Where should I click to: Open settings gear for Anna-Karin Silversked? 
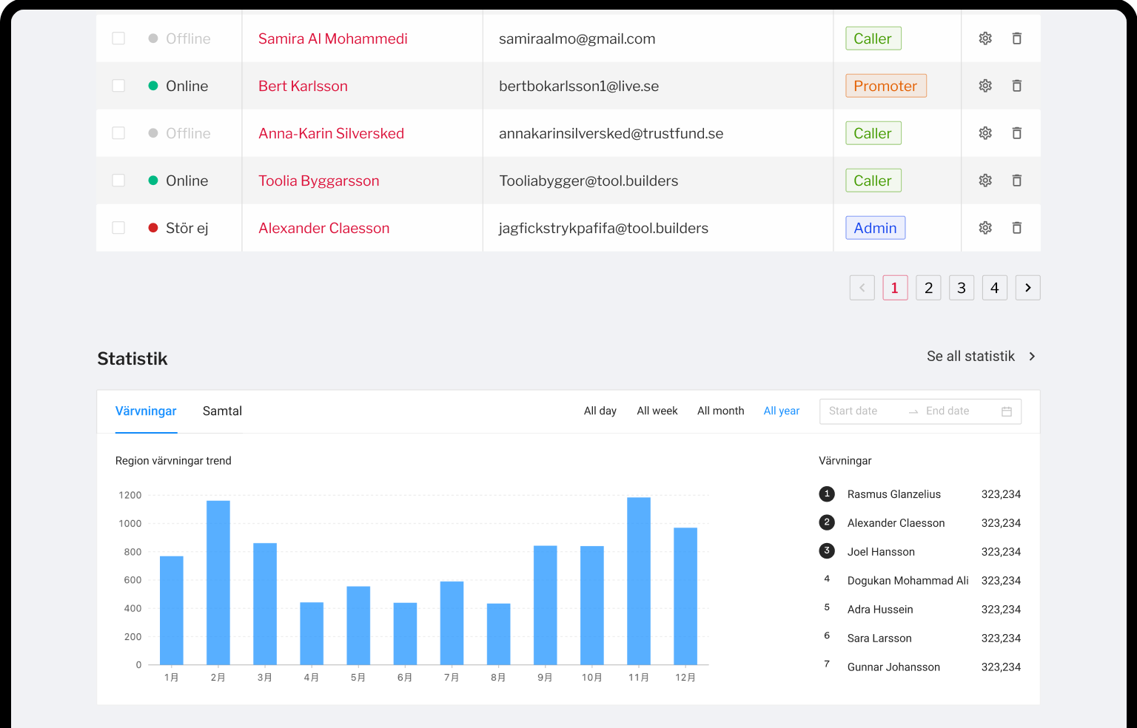point(985,133)
